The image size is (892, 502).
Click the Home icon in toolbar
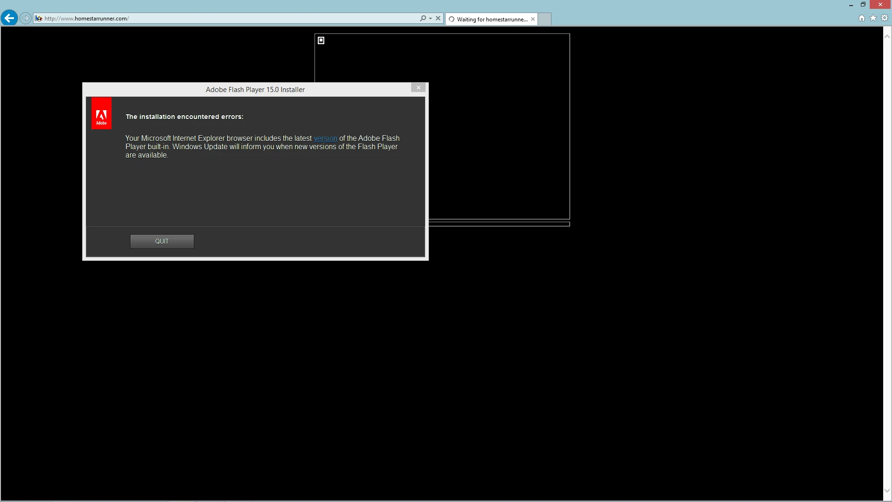click(x=861, y=18)
